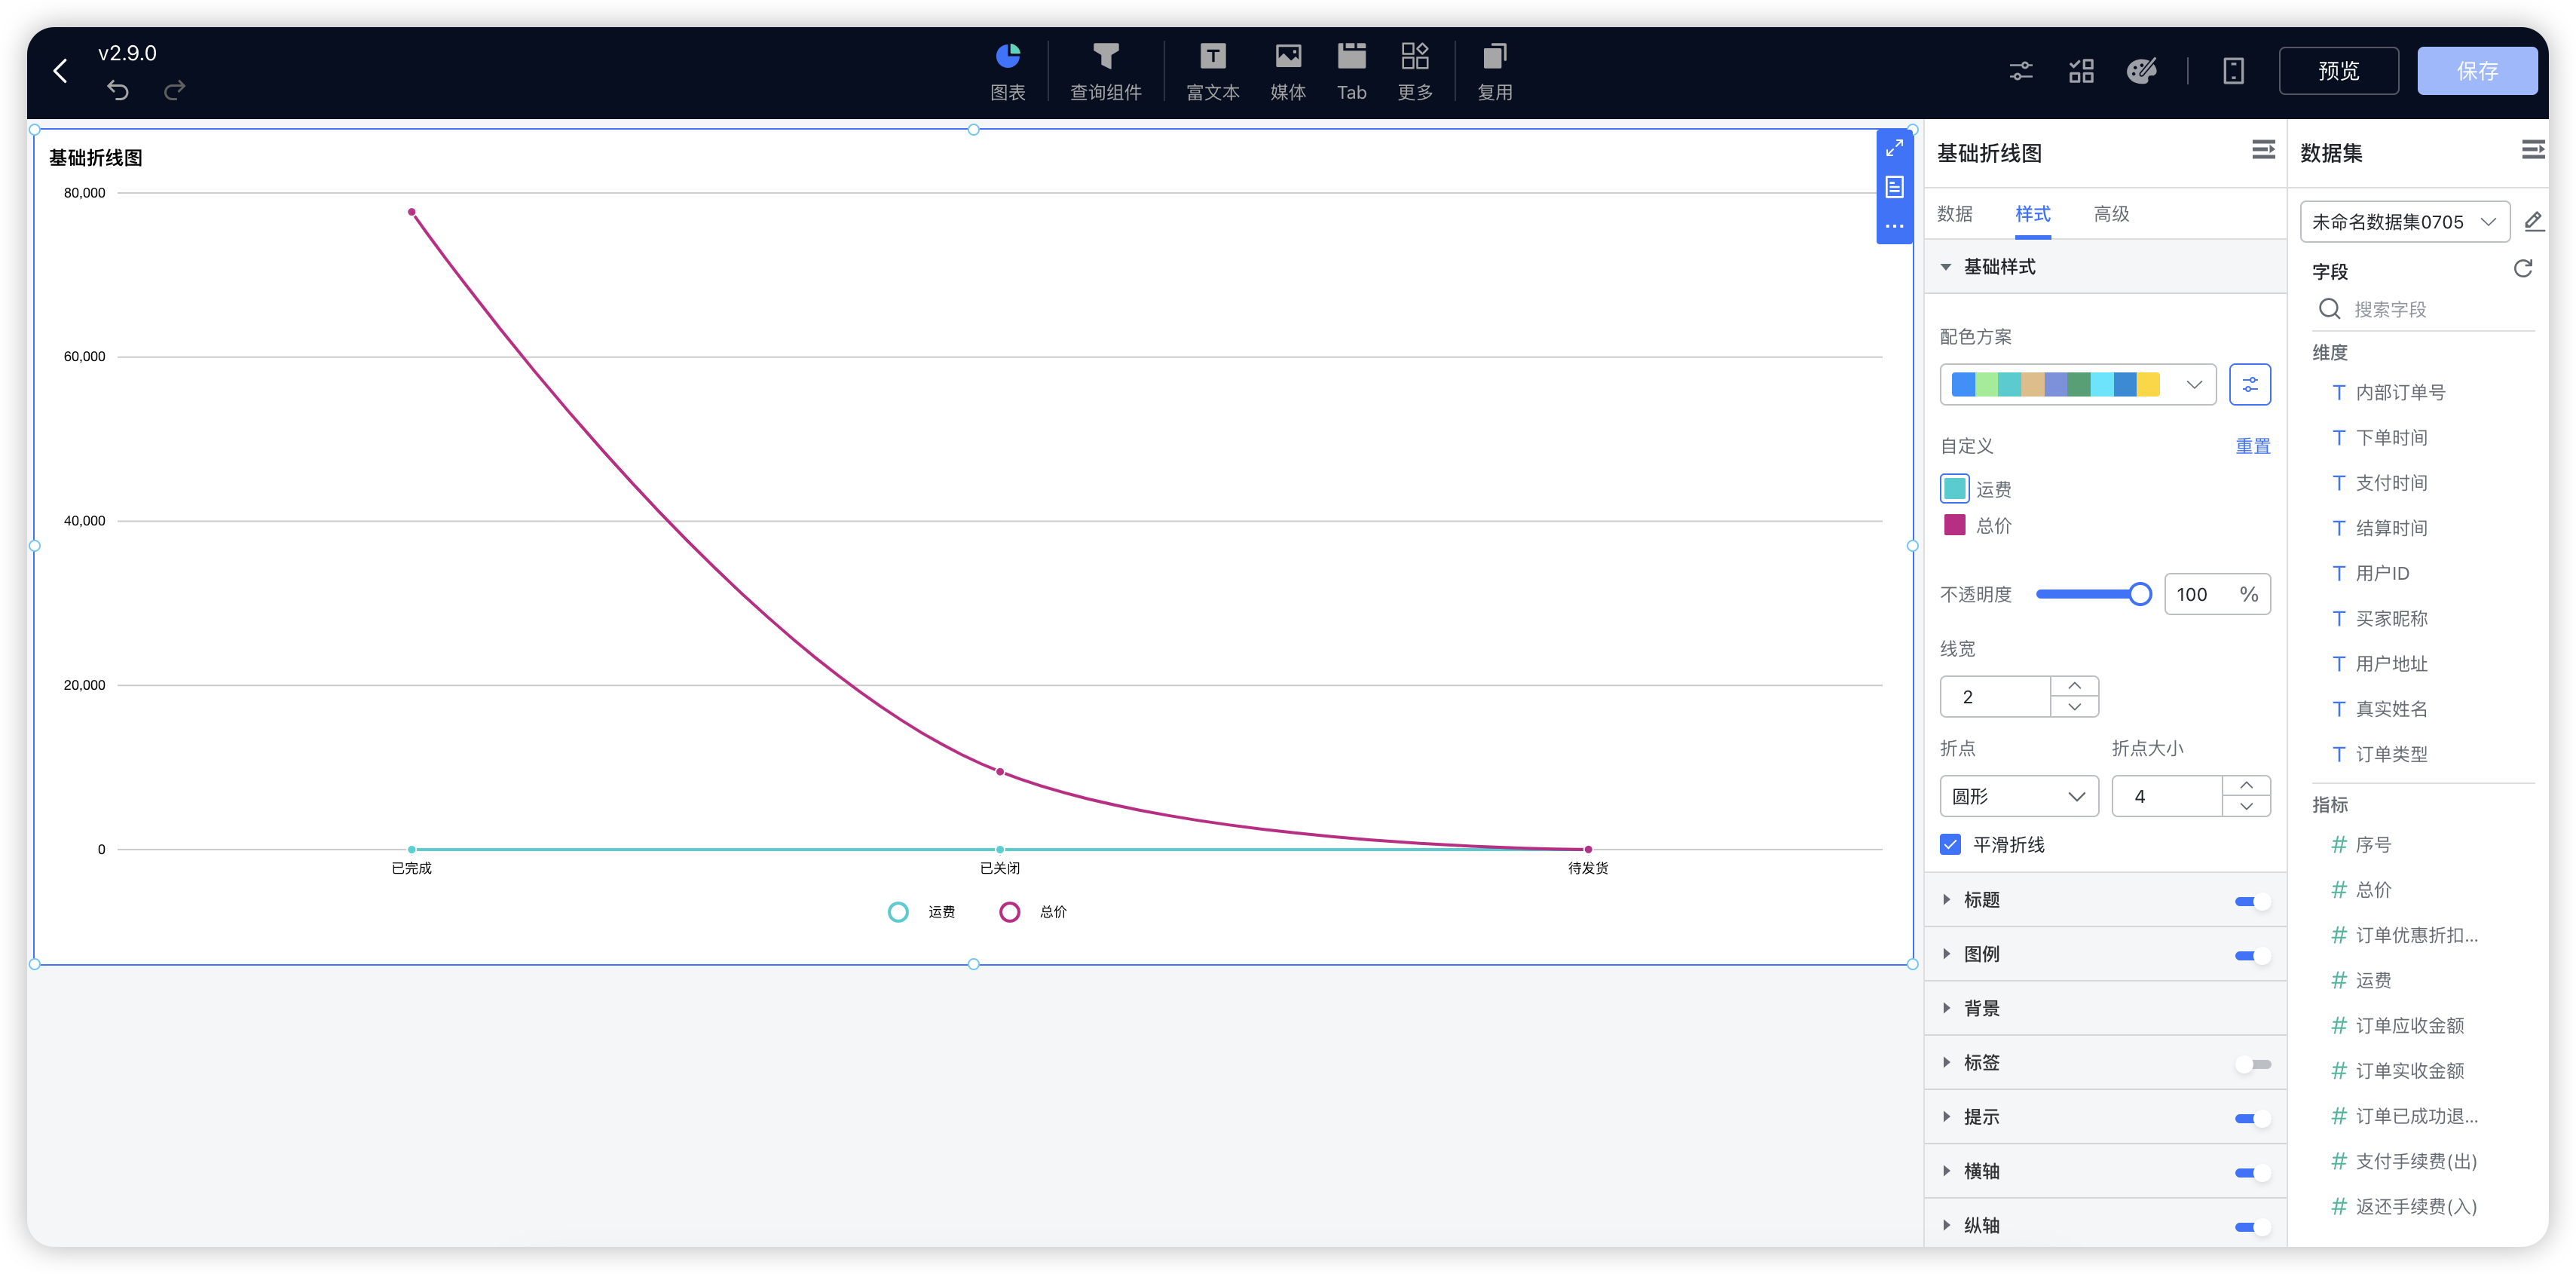Open the 未命名数据集0705 dataset dropdown
Screen dimensions: 2576x1274
(2404, 222)
